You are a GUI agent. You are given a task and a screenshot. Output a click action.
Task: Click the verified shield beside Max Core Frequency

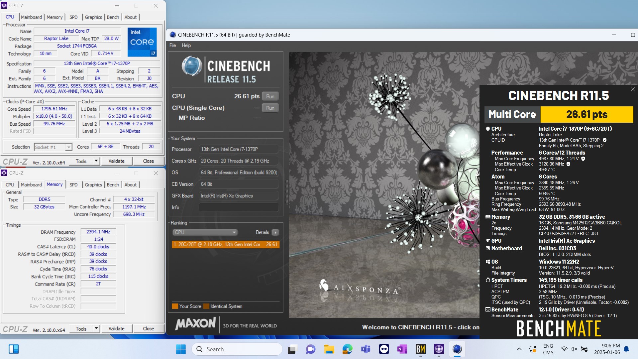tap(583, 159)
